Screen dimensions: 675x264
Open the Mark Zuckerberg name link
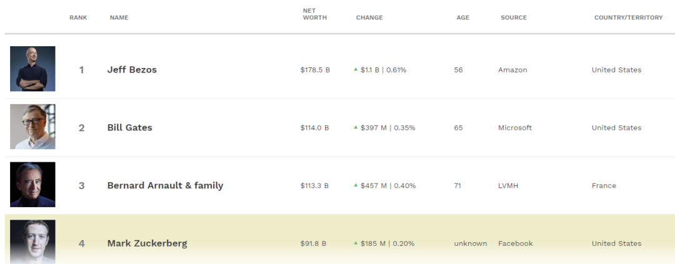click(x=147, y=243)
